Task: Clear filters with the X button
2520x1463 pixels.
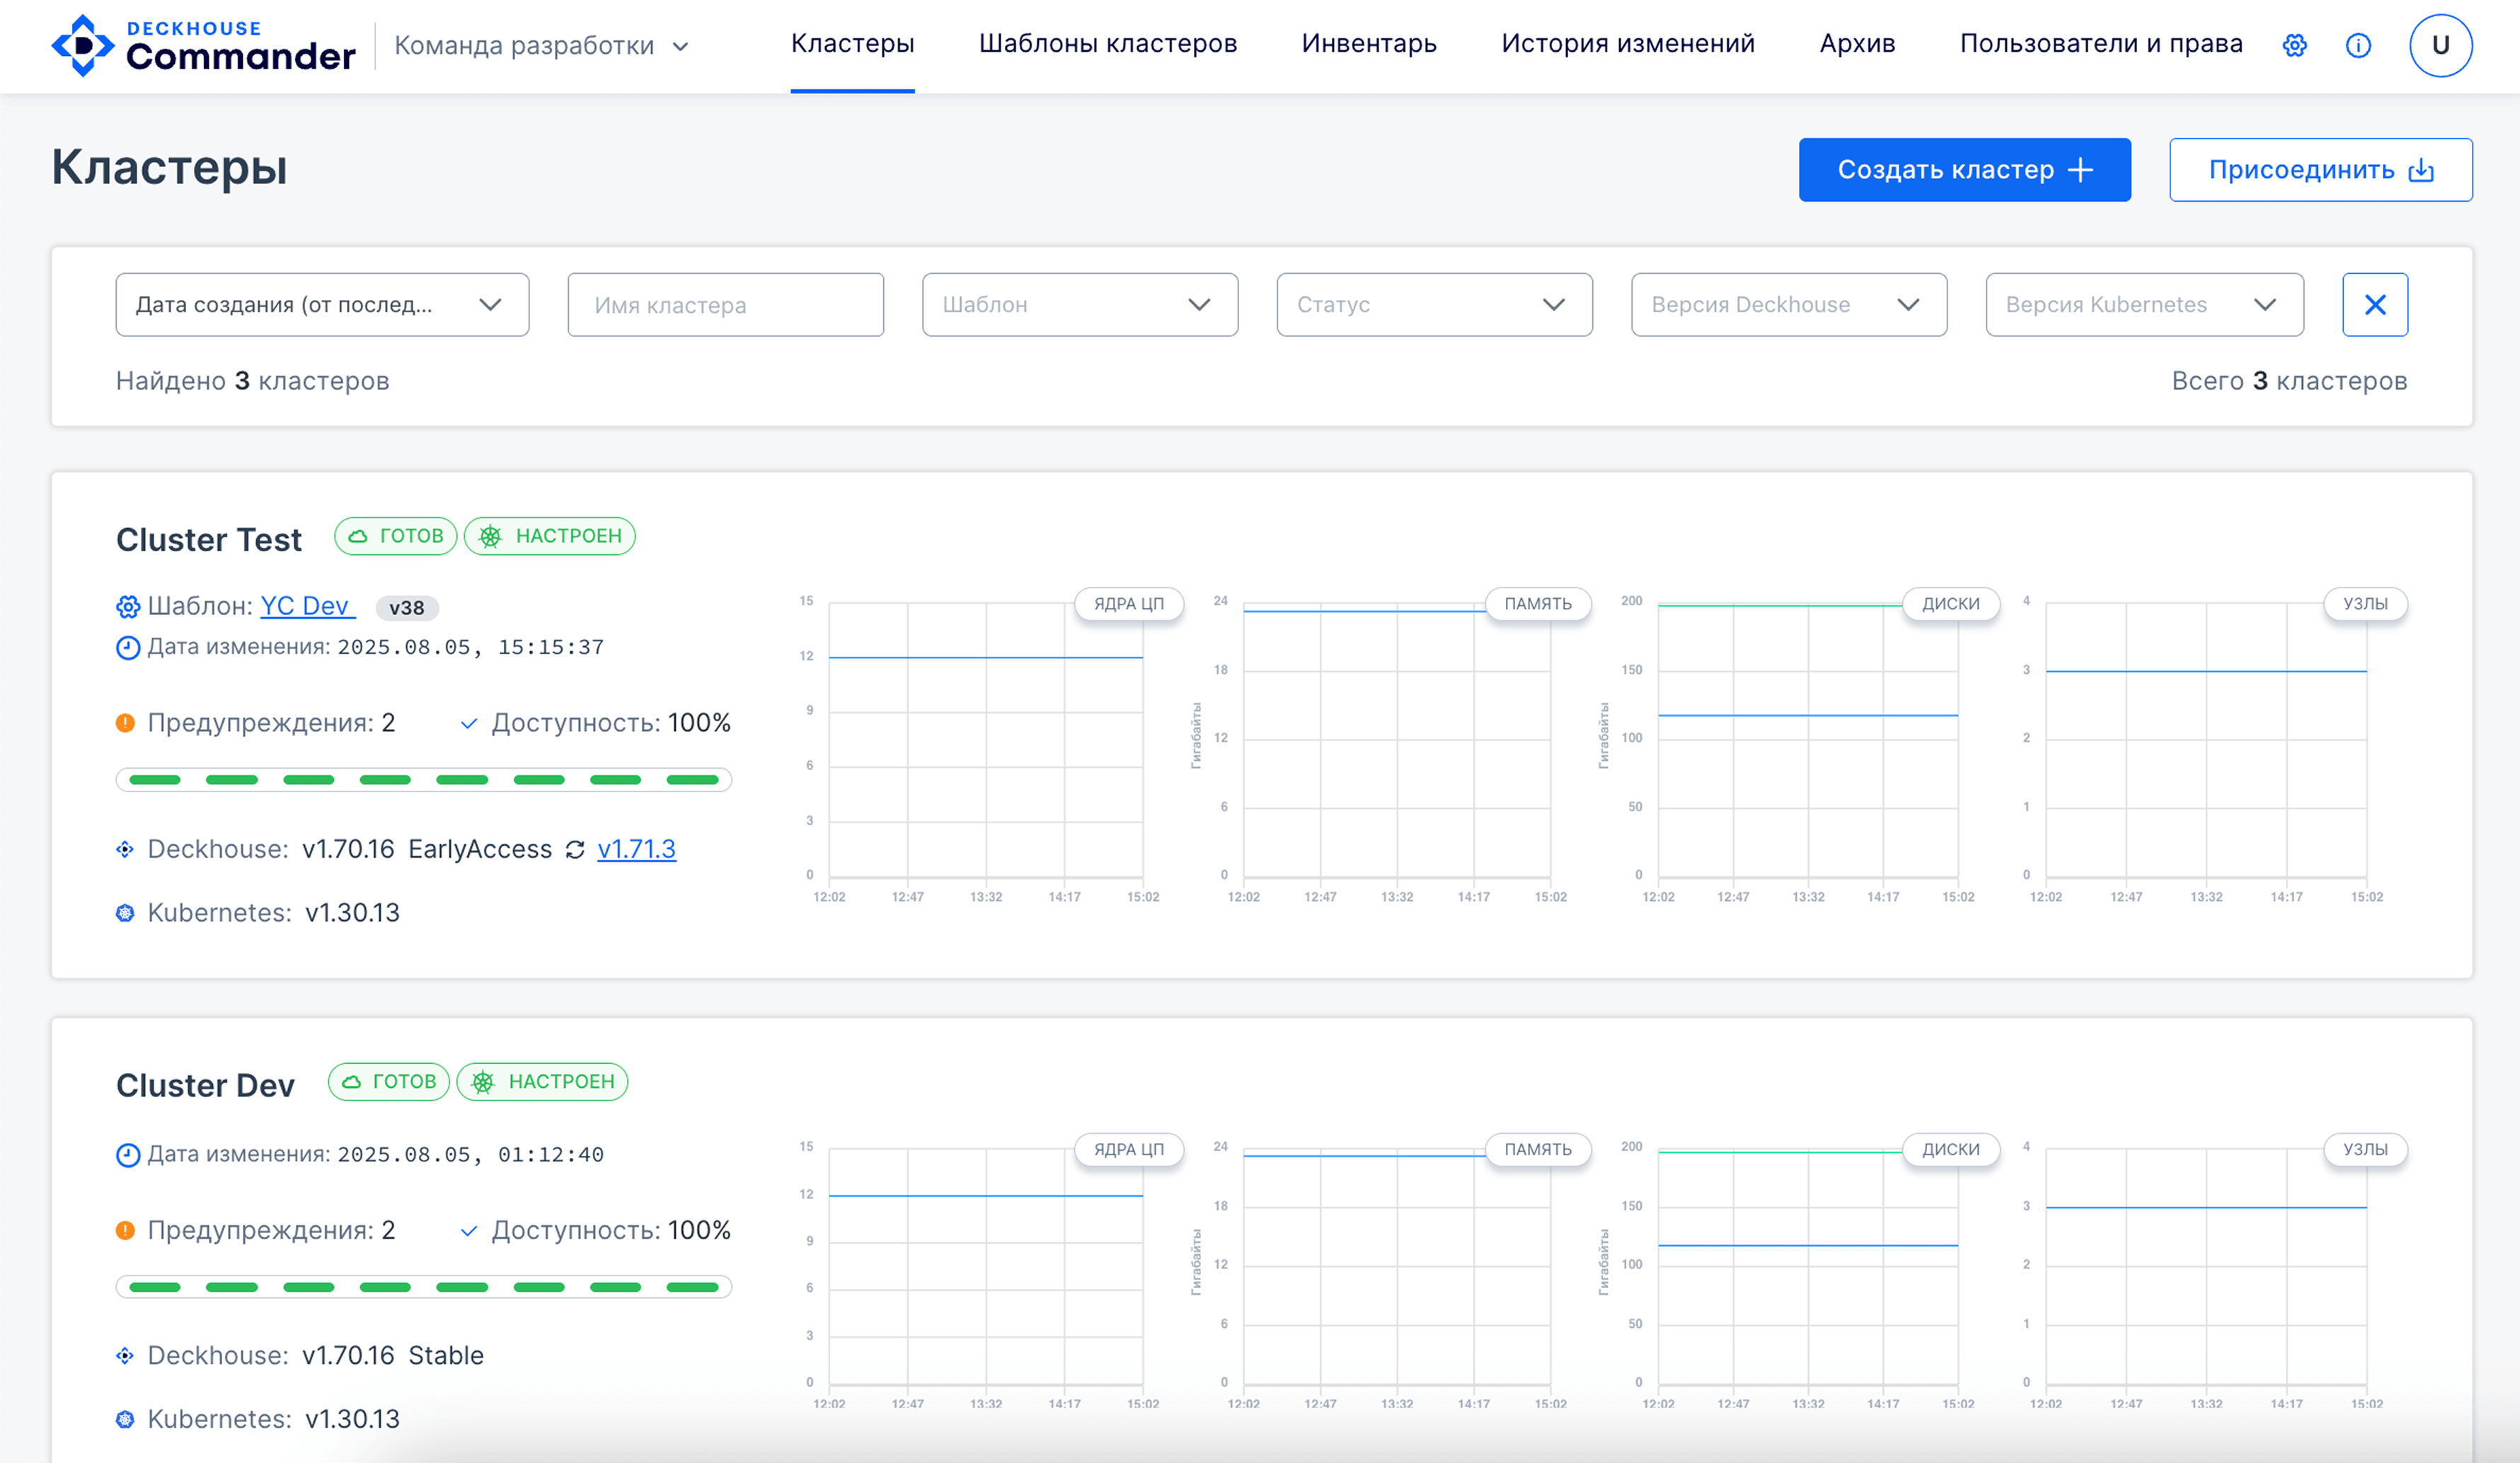Action: pos(2375,304)
